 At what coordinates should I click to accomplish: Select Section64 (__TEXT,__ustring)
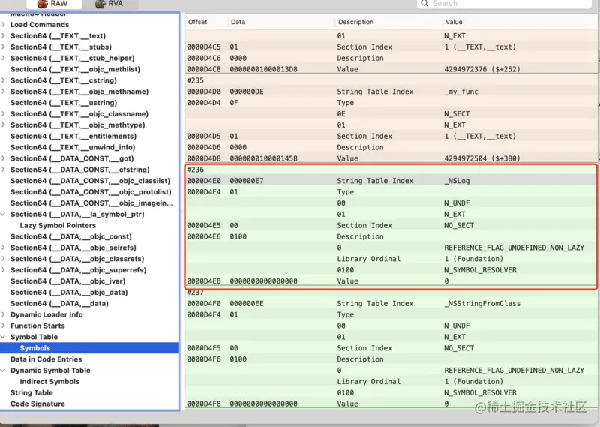64,103
